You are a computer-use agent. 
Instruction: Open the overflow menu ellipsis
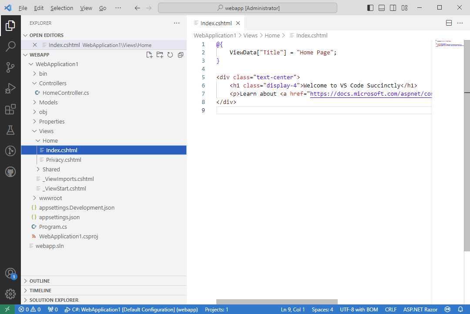[118, 8]
